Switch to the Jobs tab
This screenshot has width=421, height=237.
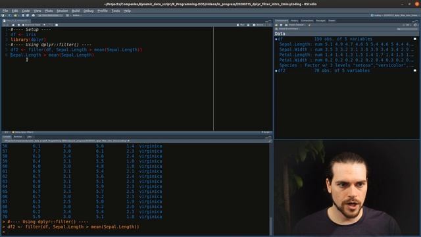29,137
